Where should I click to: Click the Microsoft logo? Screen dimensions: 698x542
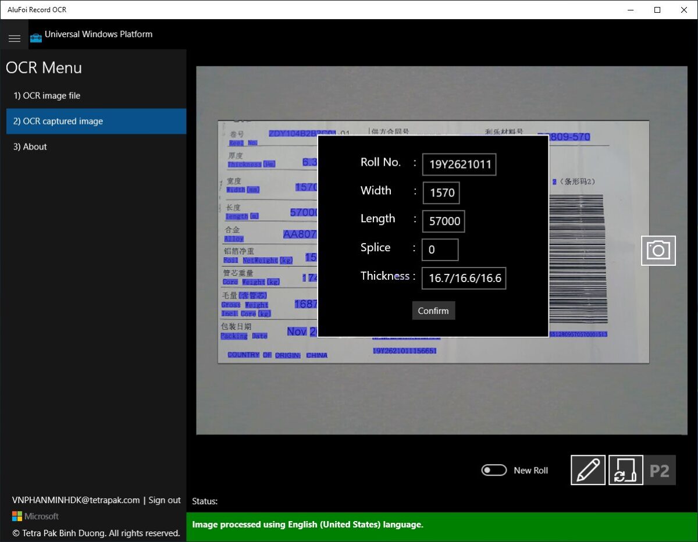click(x=17, y=516)
